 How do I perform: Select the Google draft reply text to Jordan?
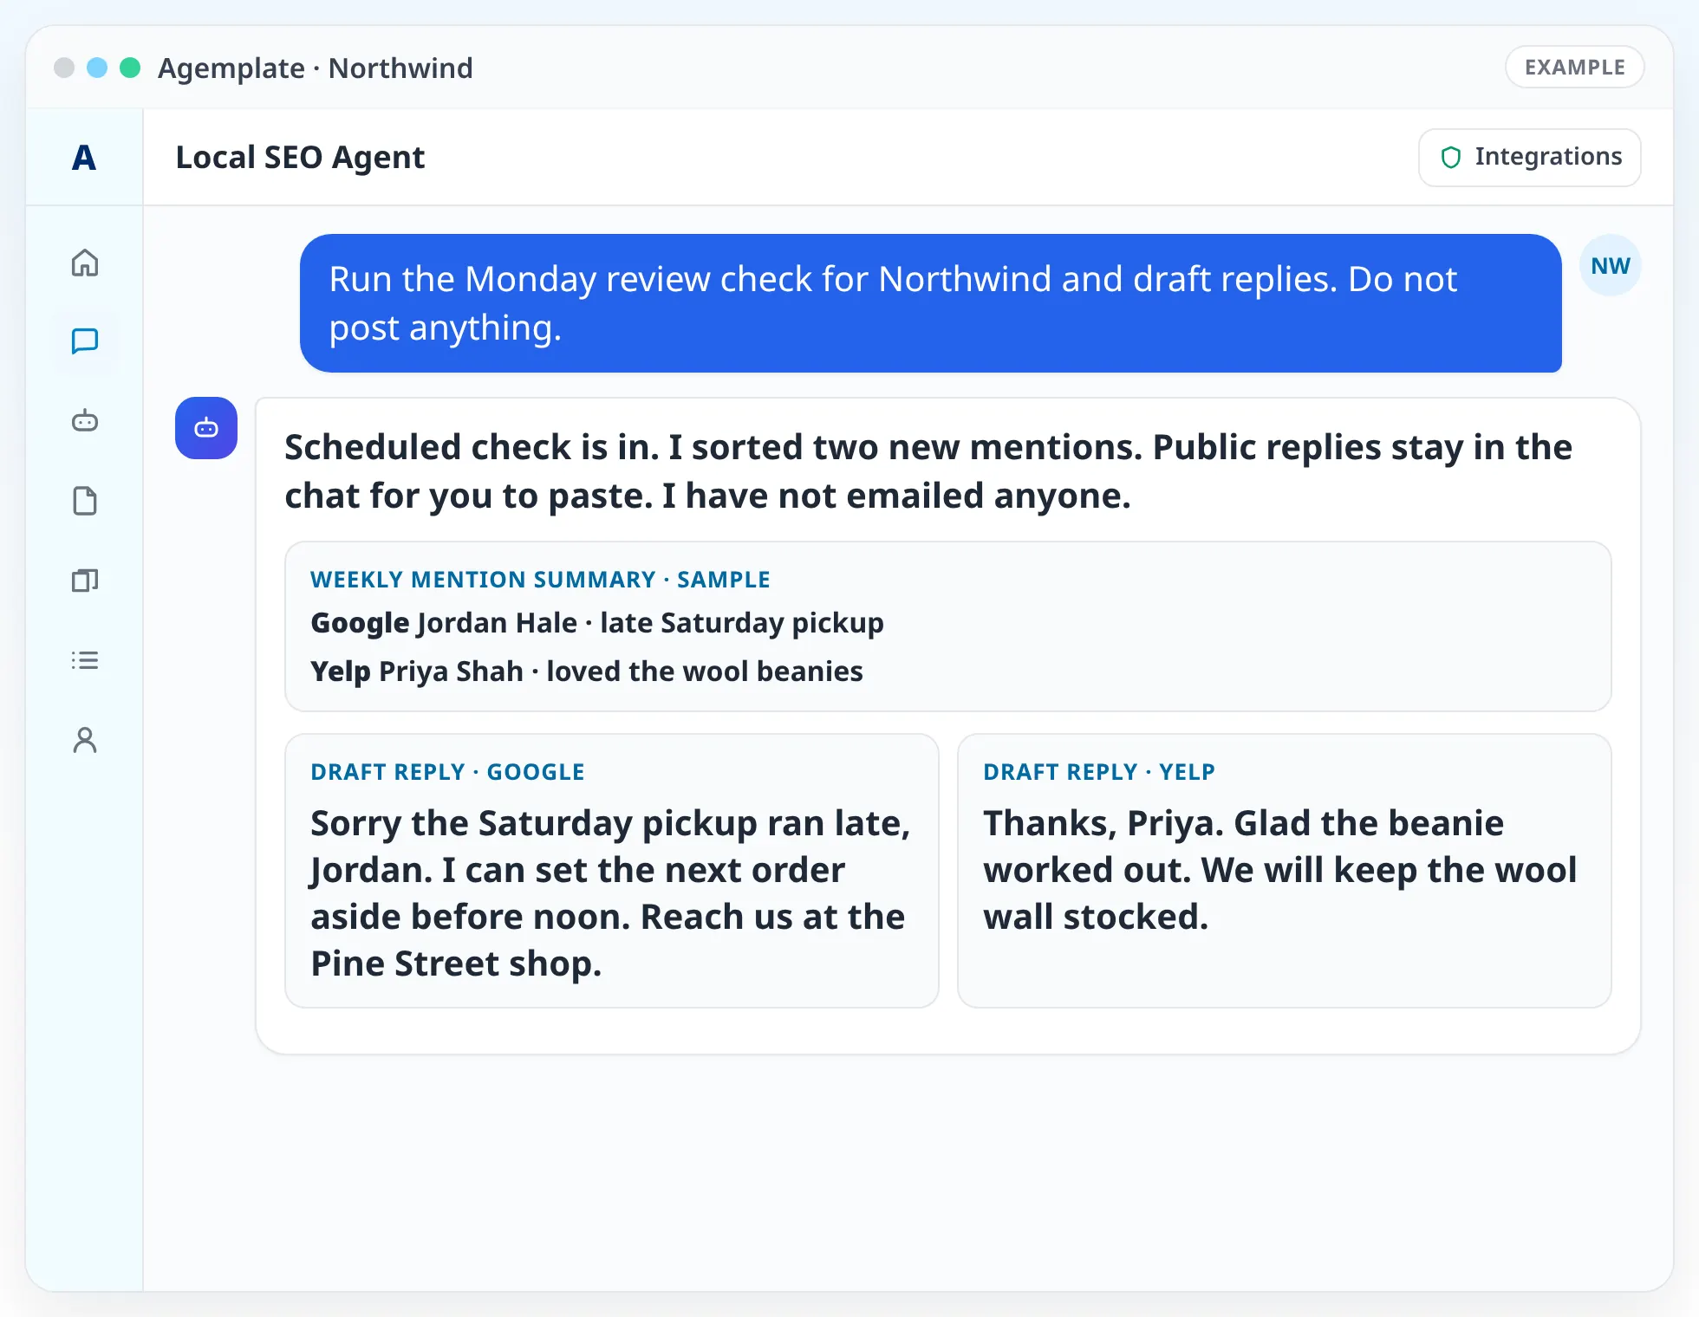point(611,893)
